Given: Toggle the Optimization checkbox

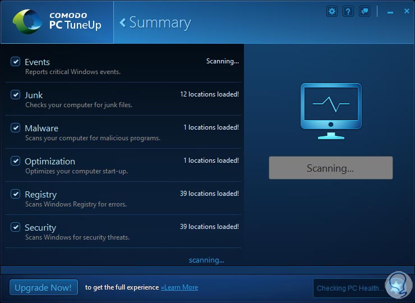Looking at the screenshot, I should click(15, 161).
